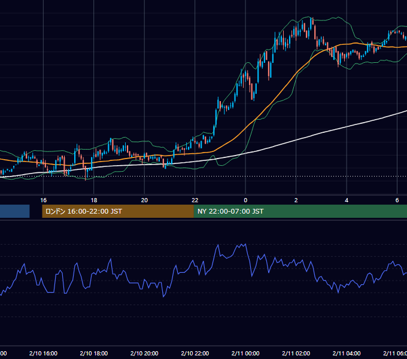Click the 0 hour label on chart axis

pos(245,200)
